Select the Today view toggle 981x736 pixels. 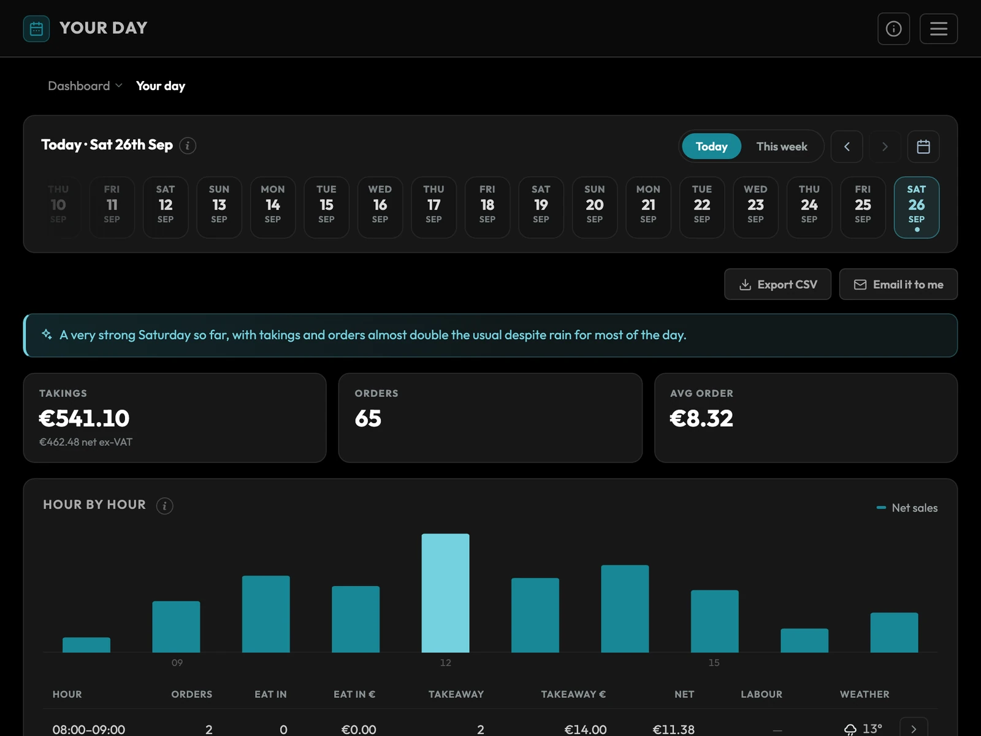click(x=711, y=147)
